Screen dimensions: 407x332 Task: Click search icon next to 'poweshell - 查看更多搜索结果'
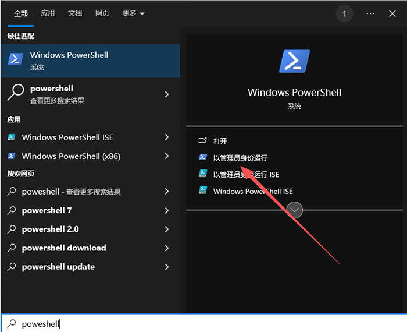(12, 192)
